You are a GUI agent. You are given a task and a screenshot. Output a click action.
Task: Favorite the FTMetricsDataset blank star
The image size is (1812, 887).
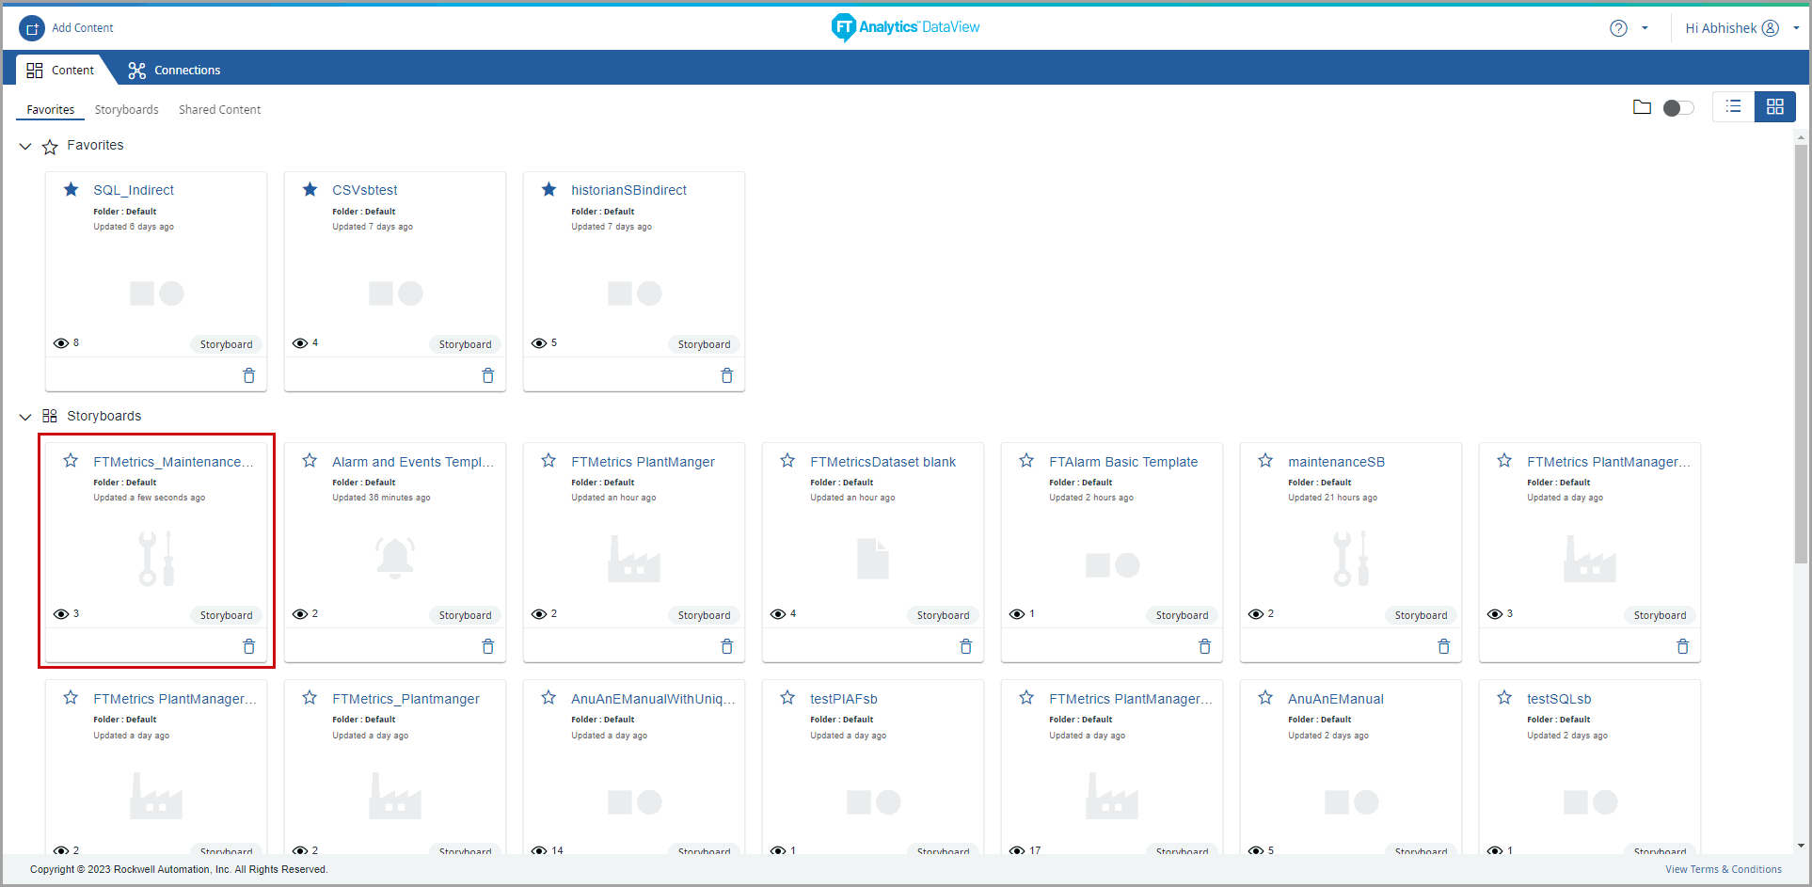tap(787, 461)
